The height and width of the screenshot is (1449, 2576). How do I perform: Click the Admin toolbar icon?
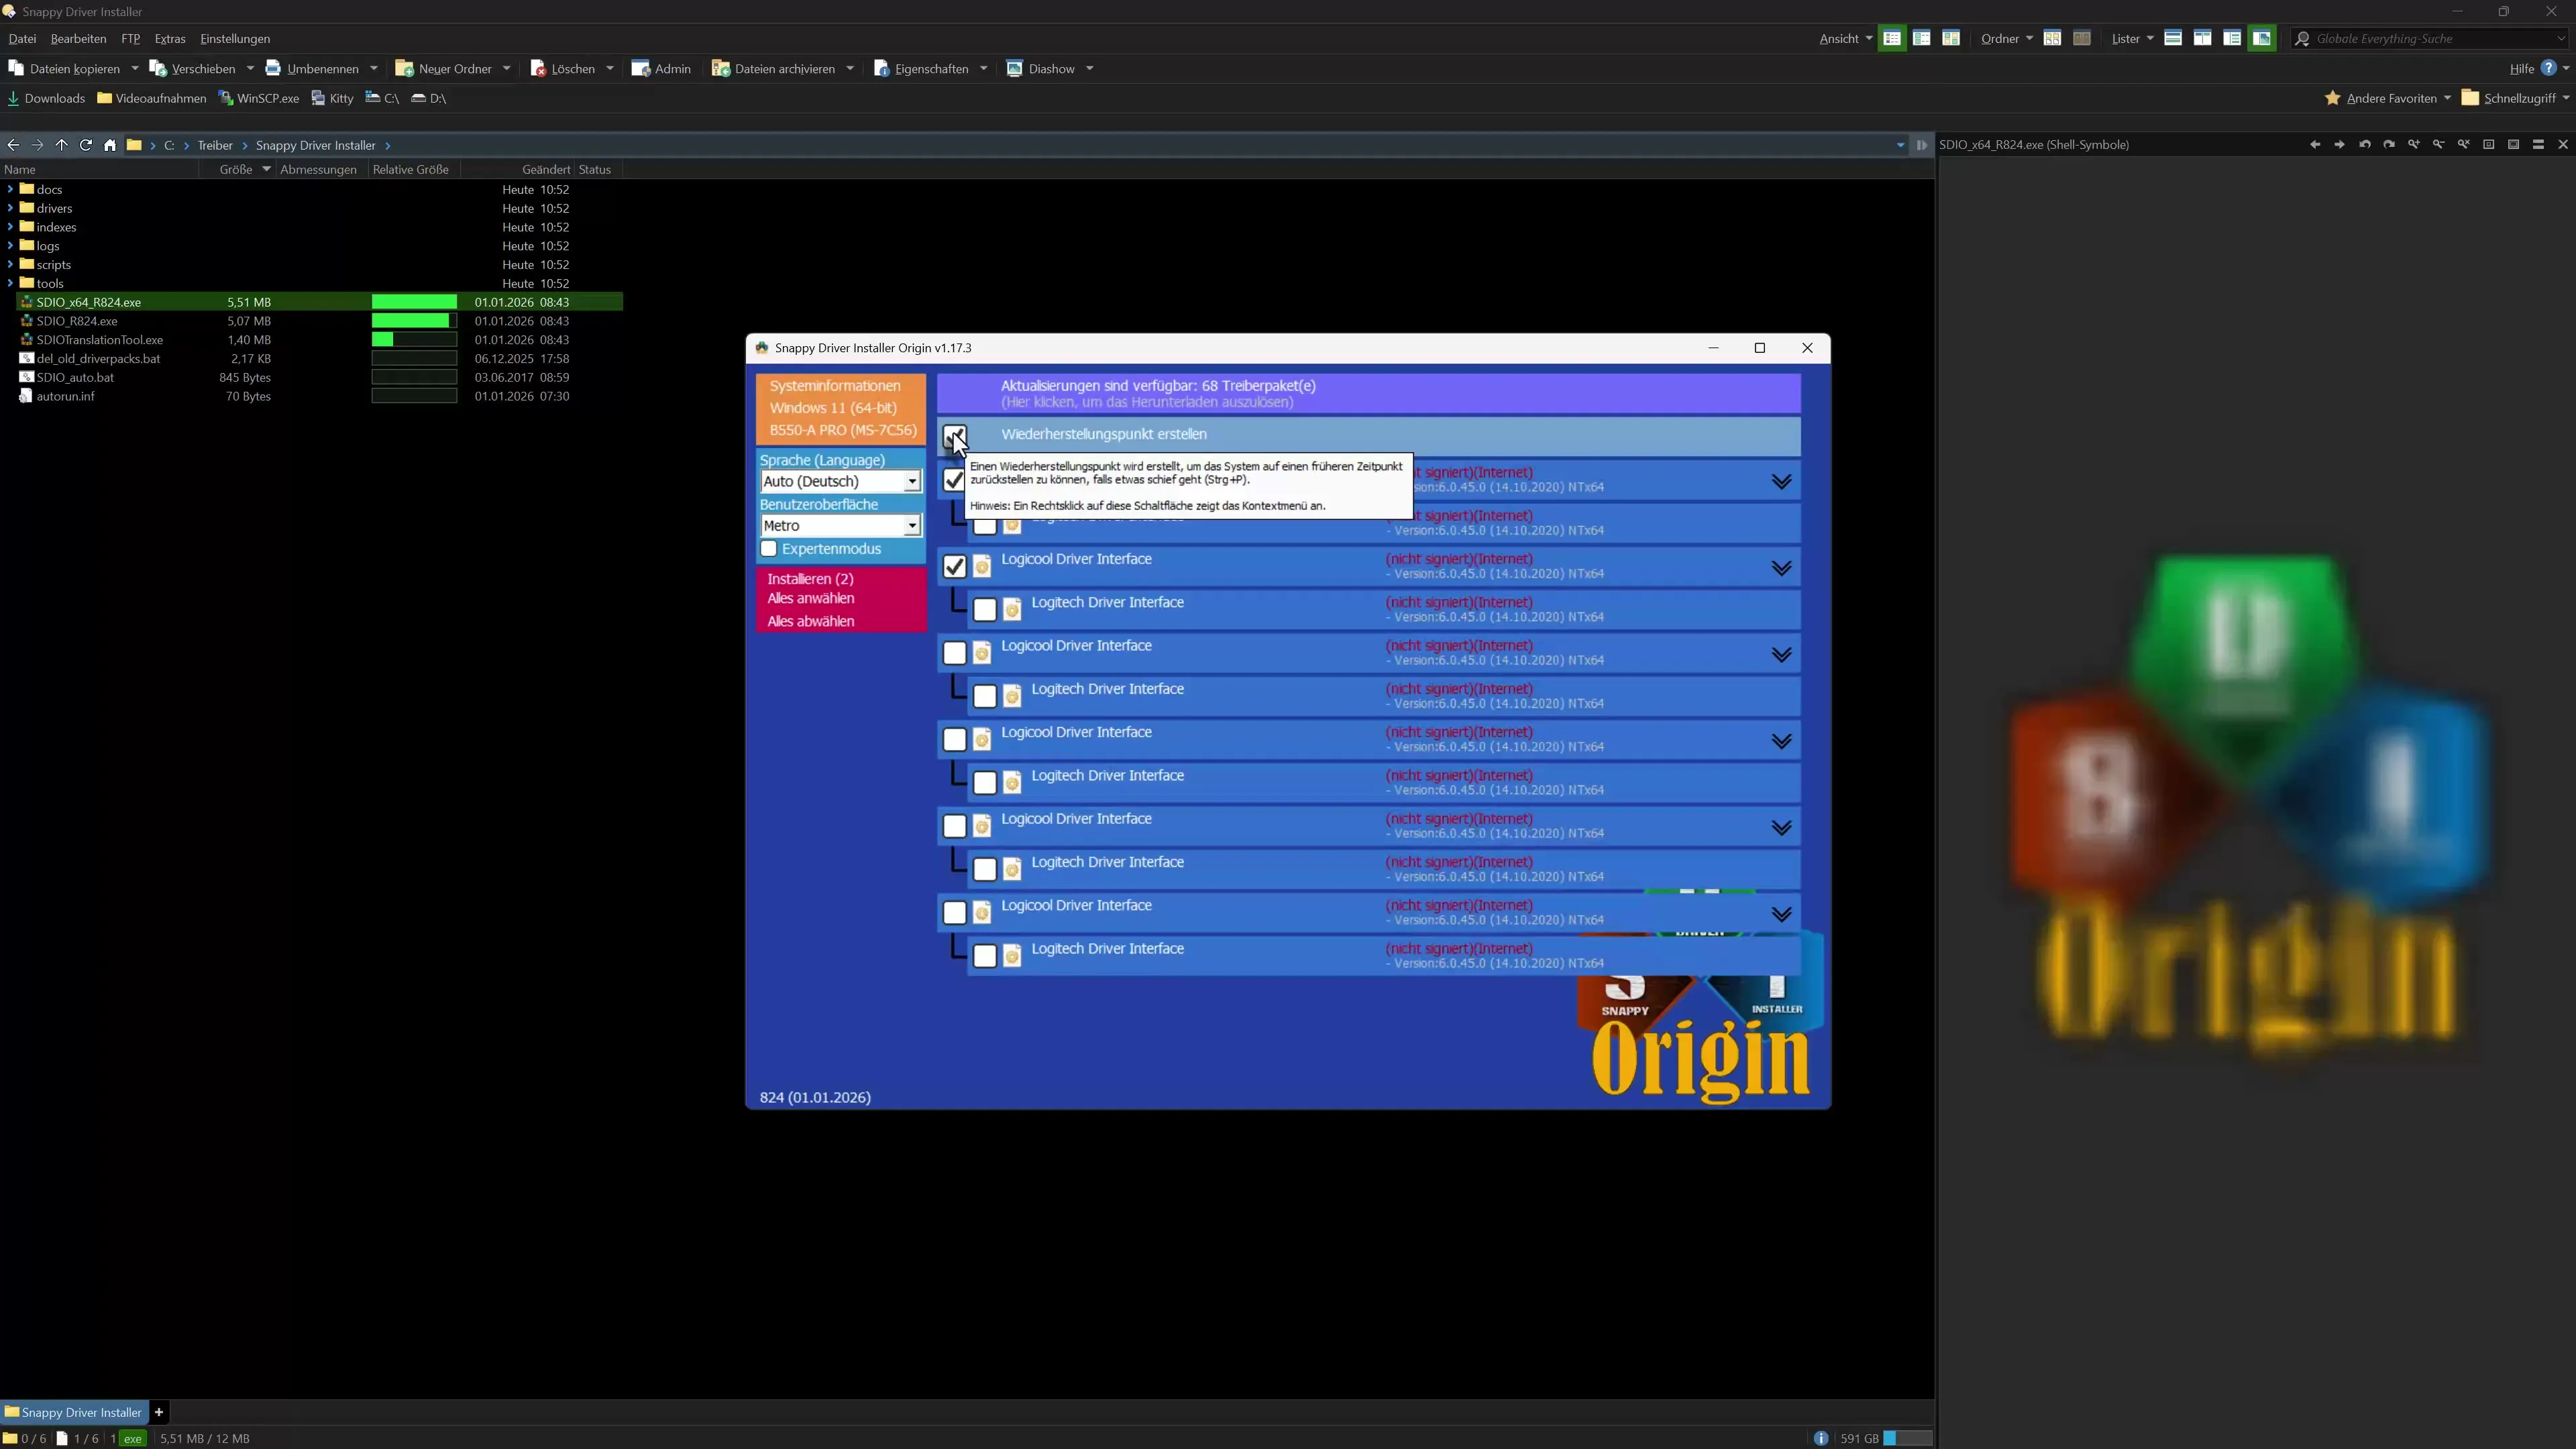641,69
